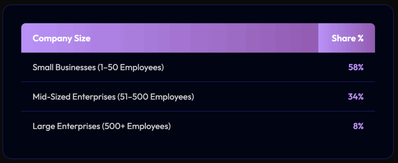Click the (51–500 Employees) text

[155, 97]
